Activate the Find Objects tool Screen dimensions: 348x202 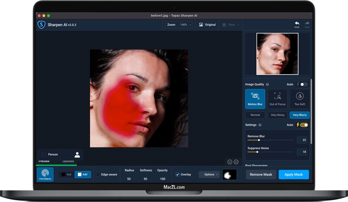tap(45, 174)
